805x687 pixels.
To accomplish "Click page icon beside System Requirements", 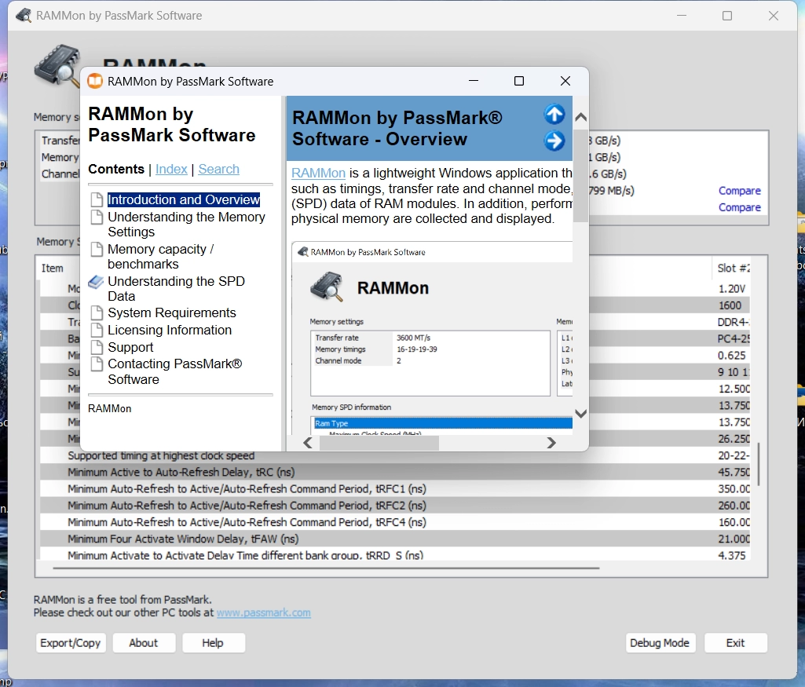I will click(x=97, y=313).
